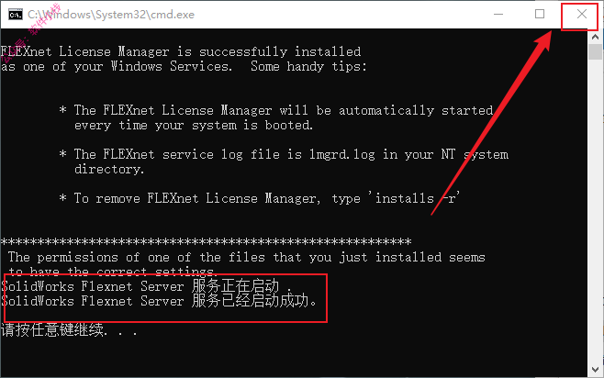Click the '服务正在启动' server status line

[146, 286]
